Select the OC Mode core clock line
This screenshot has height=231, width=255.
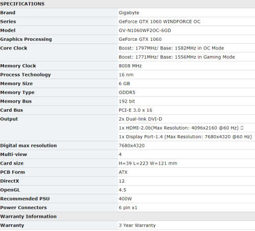coord(171,48)
